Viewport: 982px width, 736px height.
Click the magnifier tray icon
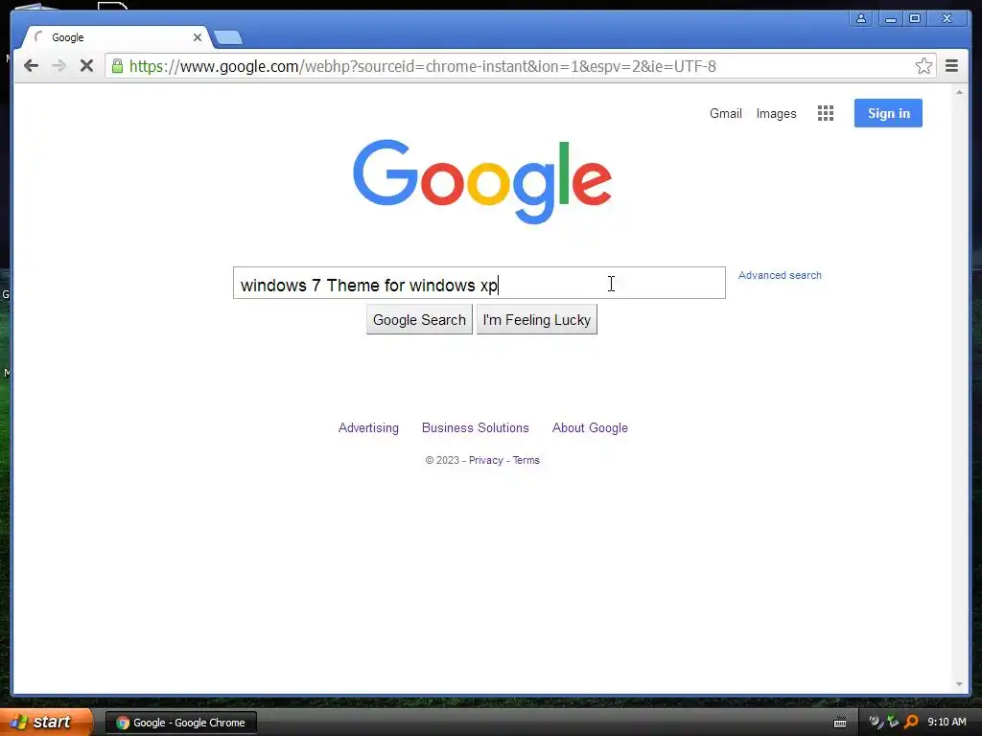coord(911,723)
